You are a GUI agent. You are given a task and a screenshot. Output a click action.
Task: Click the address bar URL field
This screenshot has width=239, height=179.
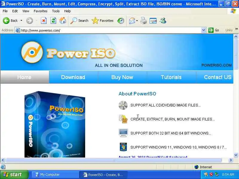coord(111,30)
